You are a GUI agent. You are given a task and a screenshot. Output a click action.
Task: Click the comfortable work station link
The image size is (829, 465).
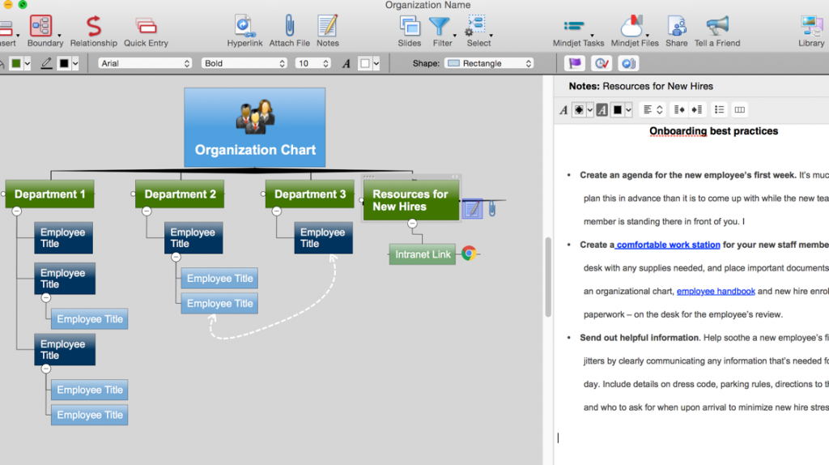click(x=668, y=245)
